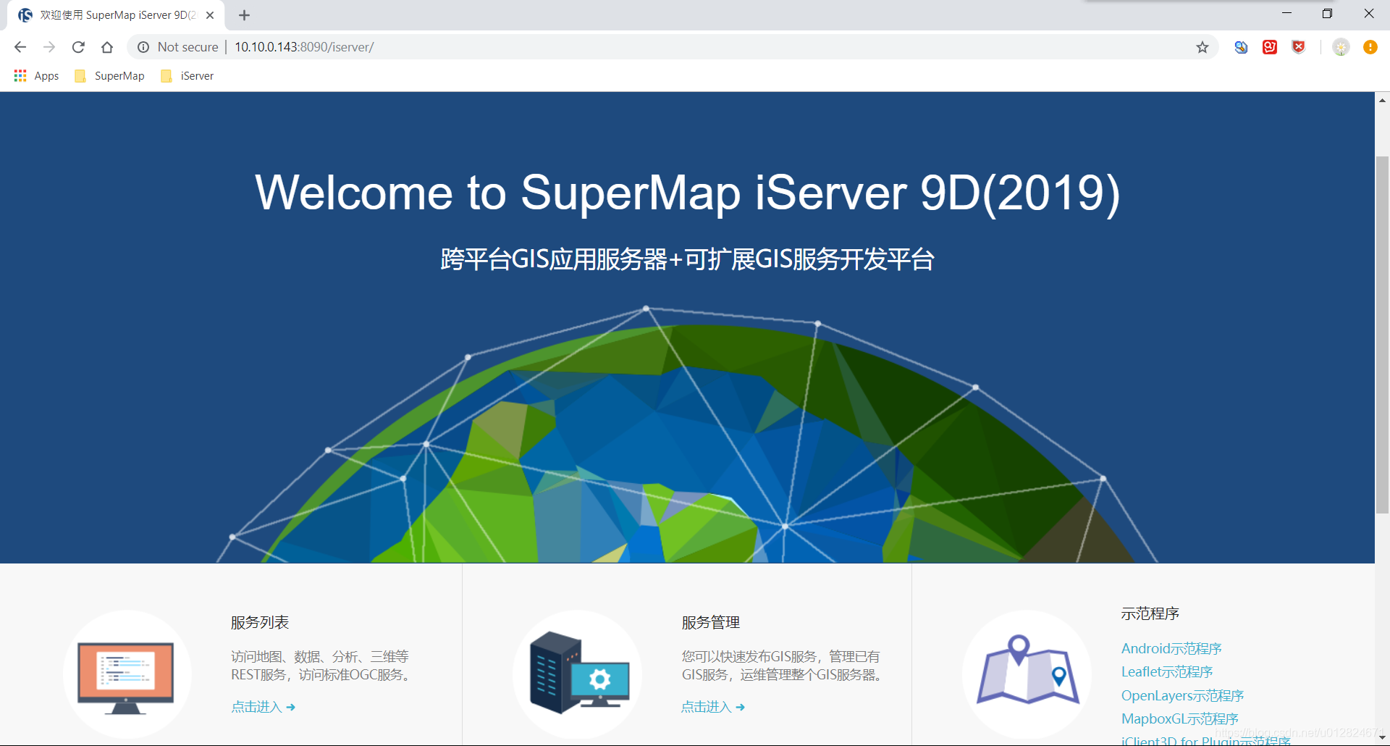This screenshot has height=746, width=1390.
Task: Open the red shield extension icon
Action: pyautogui.click(x=1299, y=47)
